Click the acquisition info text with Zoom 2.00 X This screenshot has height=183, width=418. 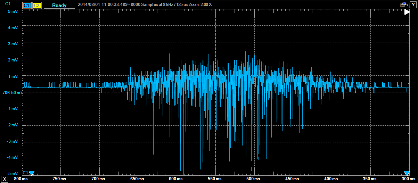[x=145, y=5]
